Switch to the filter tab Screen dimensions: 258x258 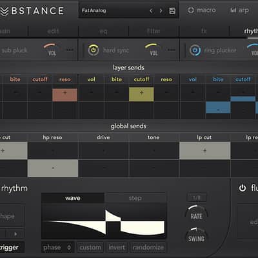[154, 31]
